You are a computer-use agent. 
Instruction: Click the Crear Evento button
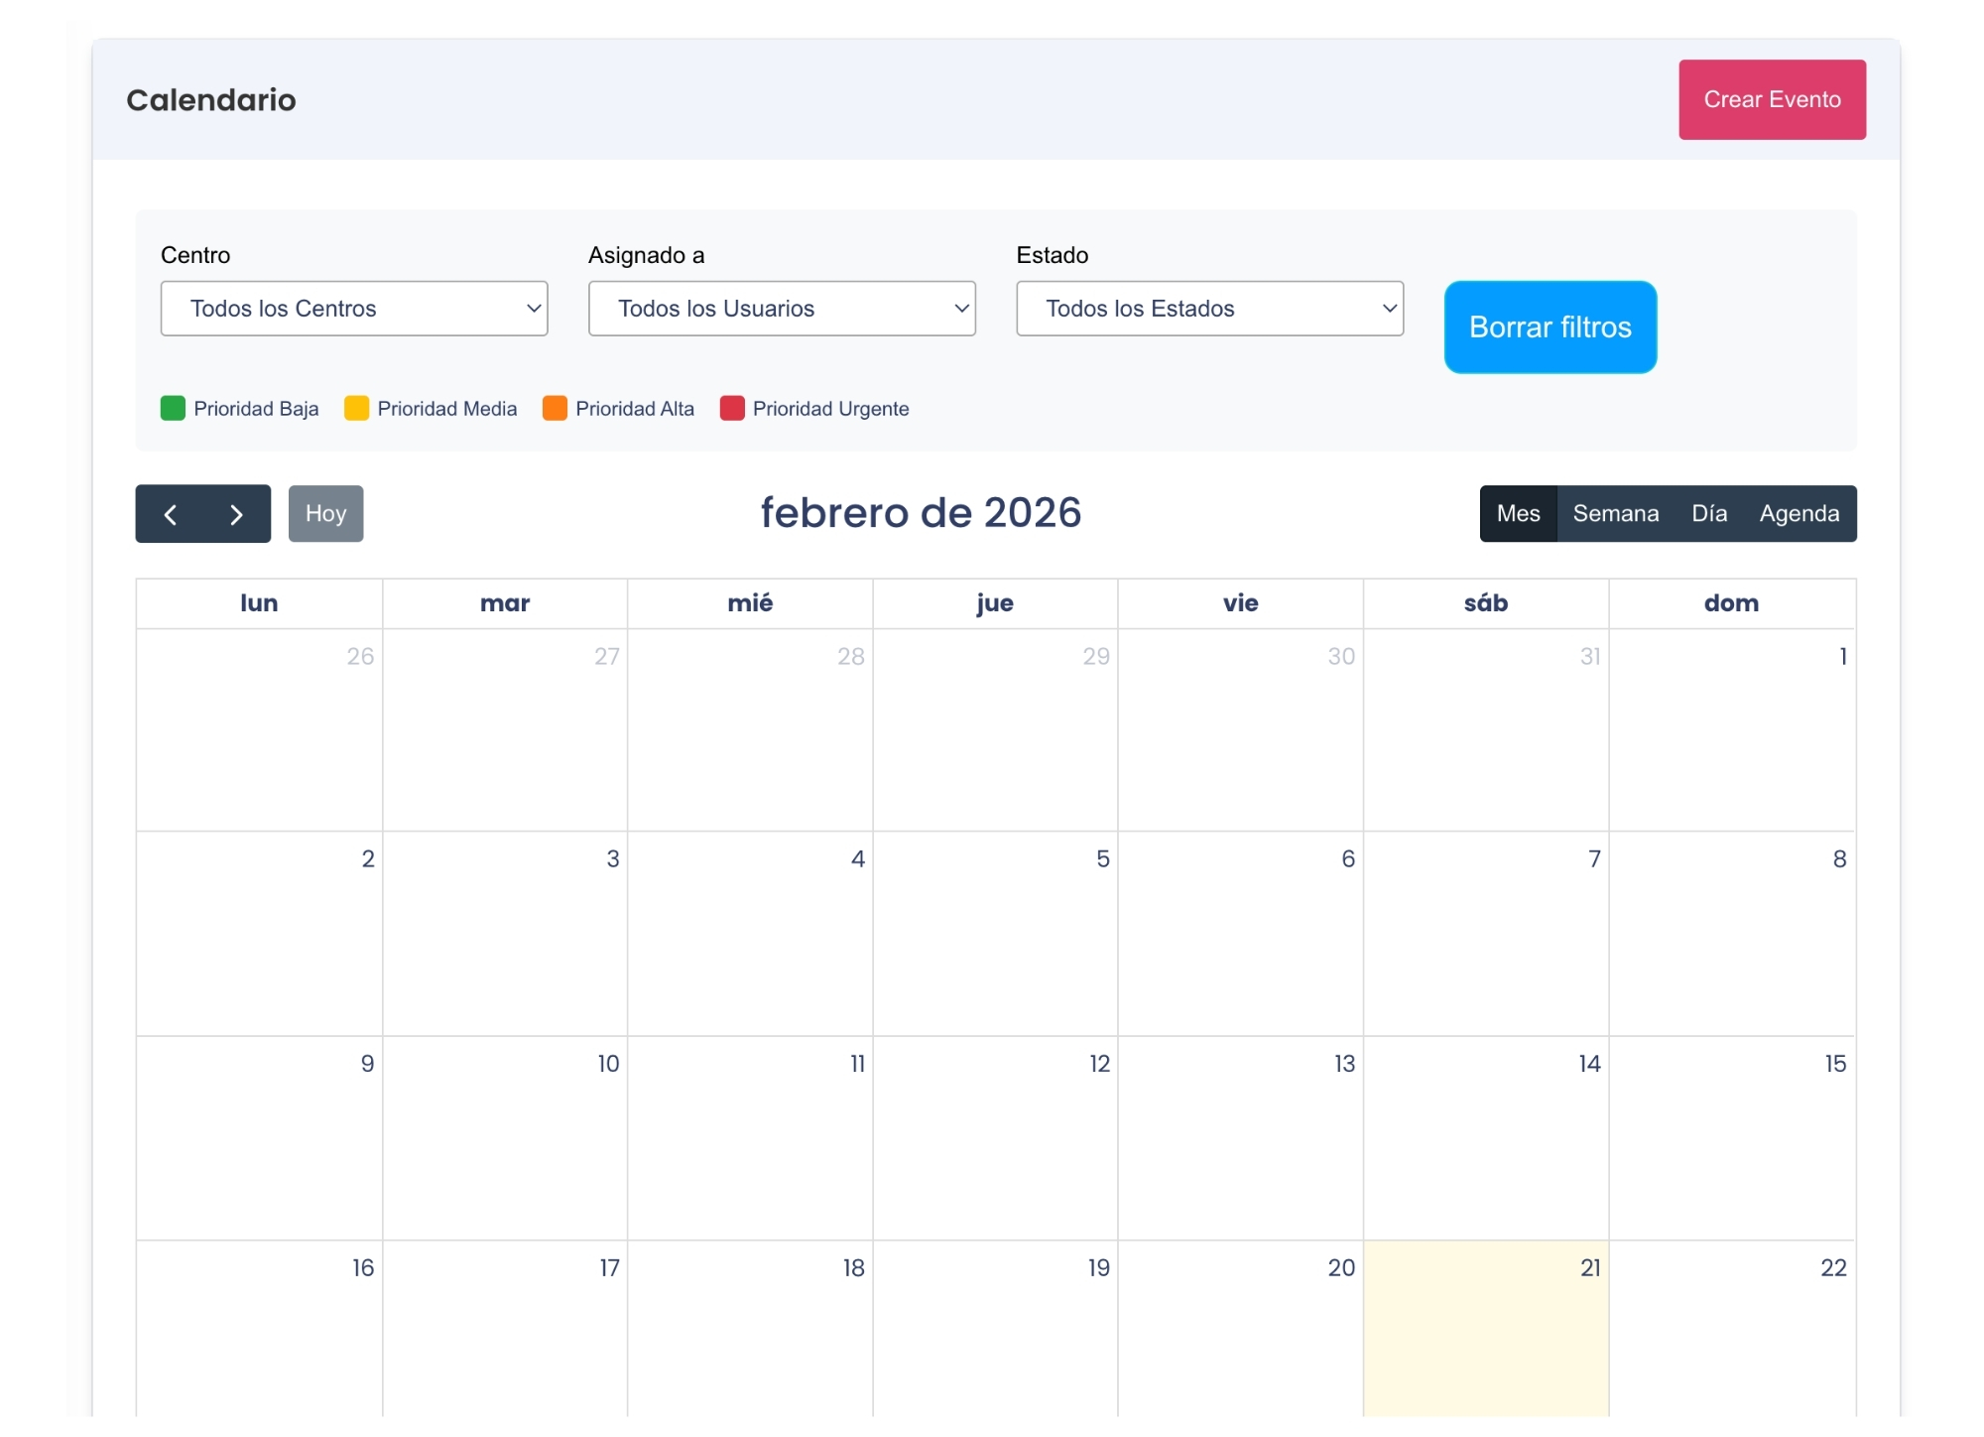coord(1773,99)
